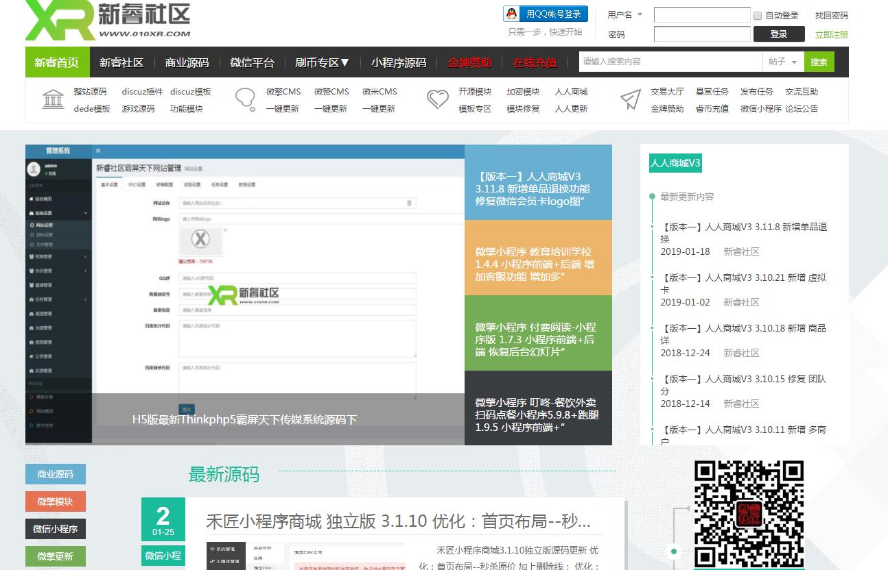Open the 帖子 search type dropdown

pos(783,62)
